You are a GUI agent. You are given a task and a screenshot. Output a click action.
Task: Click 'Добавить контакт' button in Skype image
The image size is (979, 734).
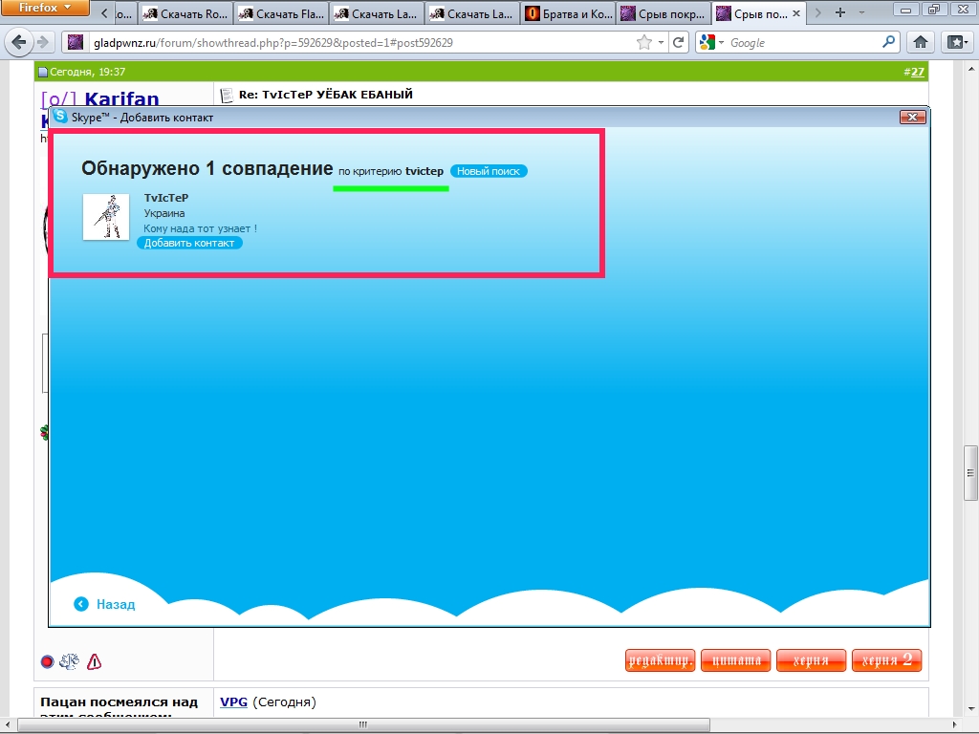tap(189, 243)
